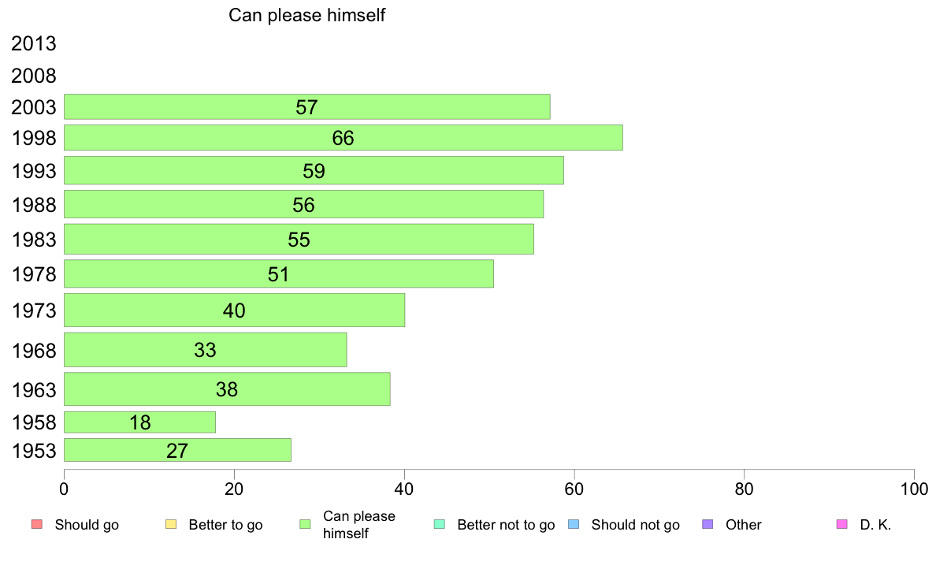The width and height of the screenshot is (936, 580).
Task: Click the 1958 bar labeled 18
Action: [139, 422]
